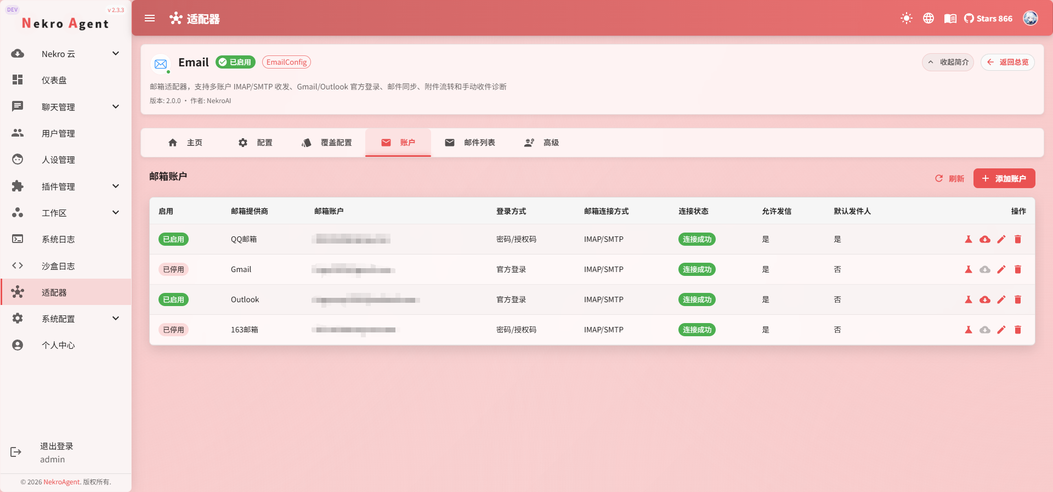Click the green 已启用 badge beside the Email title
Viewport: 1053px width, 492px height.
click(x=235, y=62)
